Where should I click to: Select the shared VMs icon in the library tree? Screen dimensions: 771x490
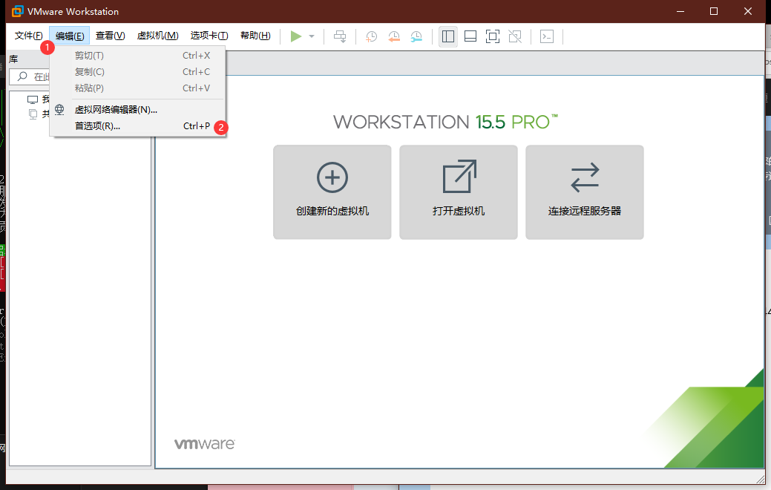(33, 114)
